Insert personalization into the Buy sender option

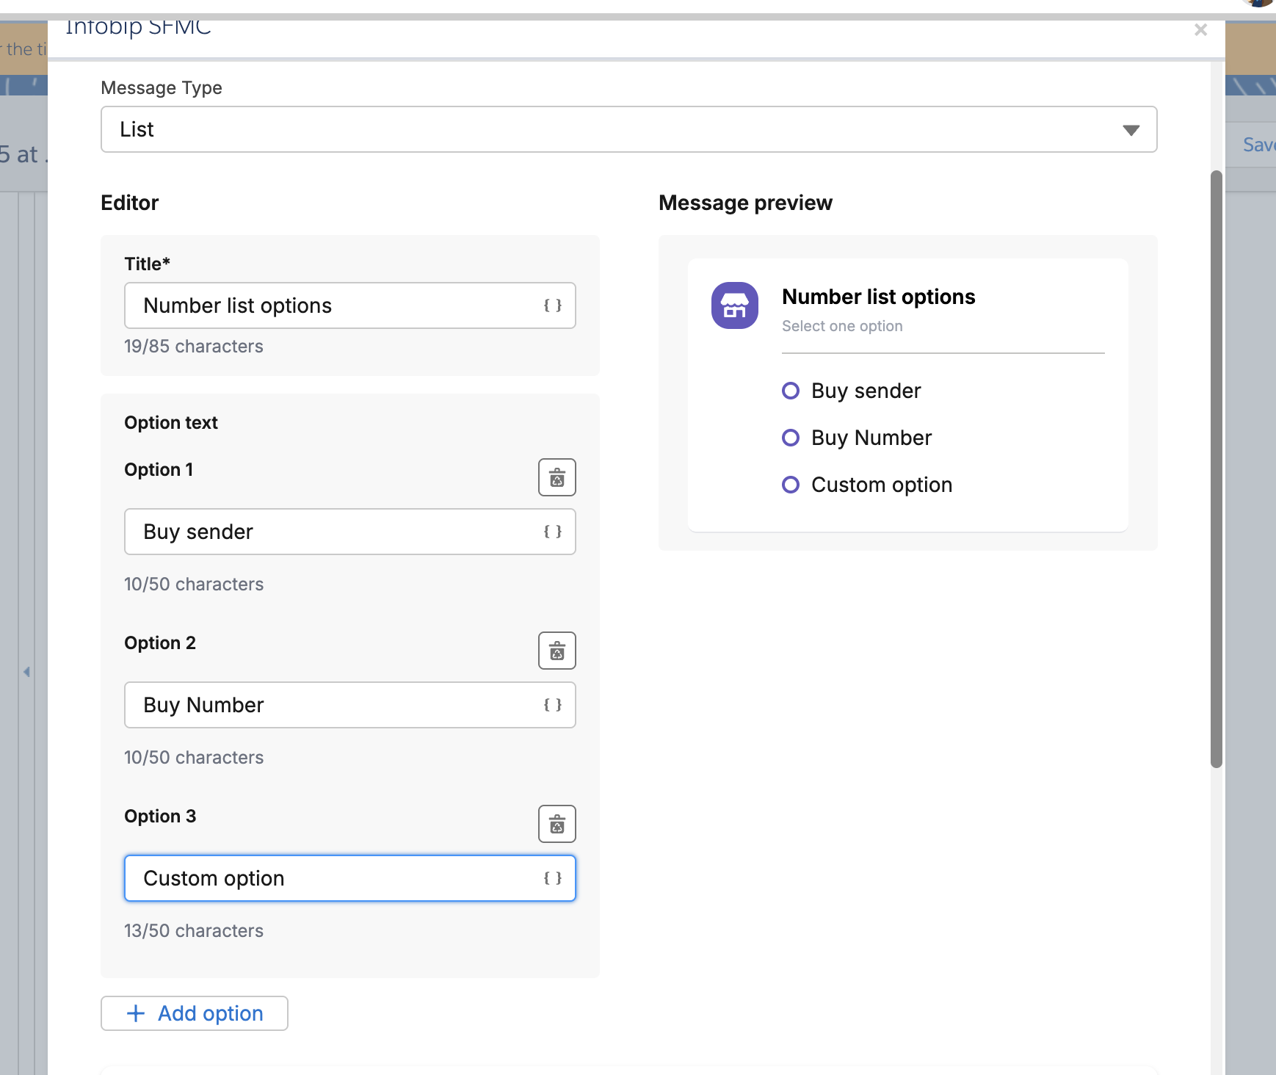(x=553, y=532)
